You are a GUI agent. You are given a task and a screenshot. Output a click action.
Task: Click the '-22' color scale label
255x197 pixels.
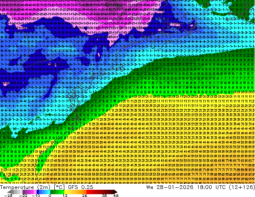[23, 195]
